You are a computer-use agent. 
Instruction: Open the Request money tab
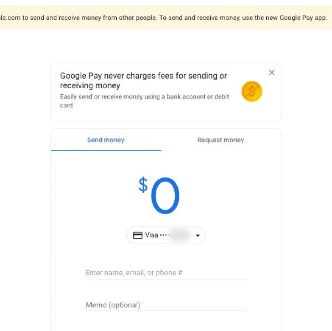pos(220,140)
